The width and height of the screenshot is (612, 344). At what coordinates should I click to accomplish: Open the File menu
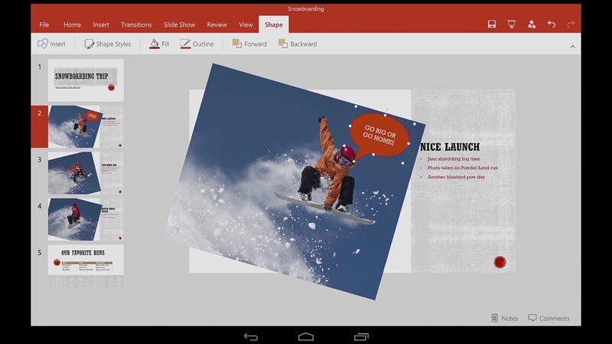[x=44, y=24]
